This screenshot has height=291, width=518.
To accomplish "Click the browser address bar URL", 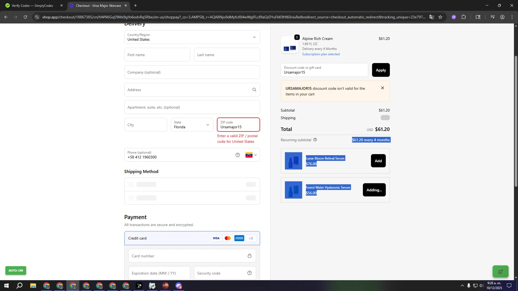I will (234, 17).
